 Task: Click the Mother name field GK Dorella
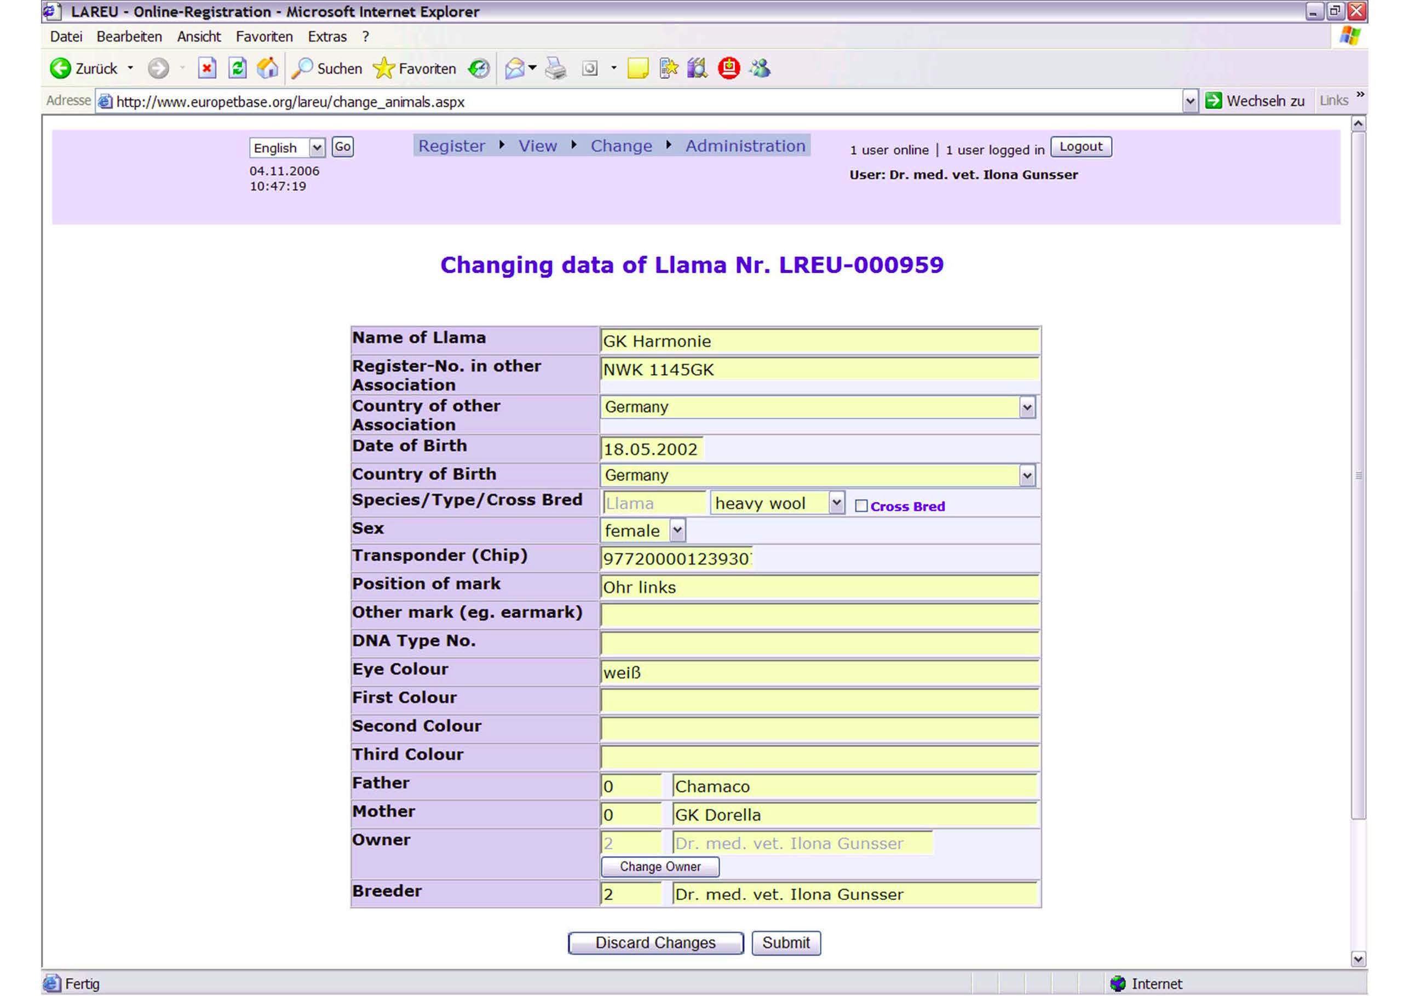854,815
